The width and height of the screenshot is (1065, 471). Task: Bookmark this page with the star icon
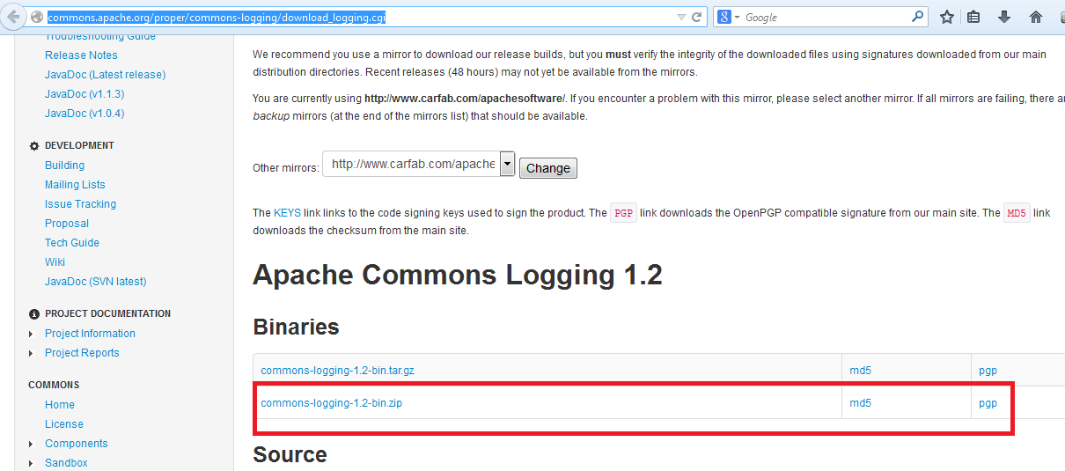click(947, 17)
